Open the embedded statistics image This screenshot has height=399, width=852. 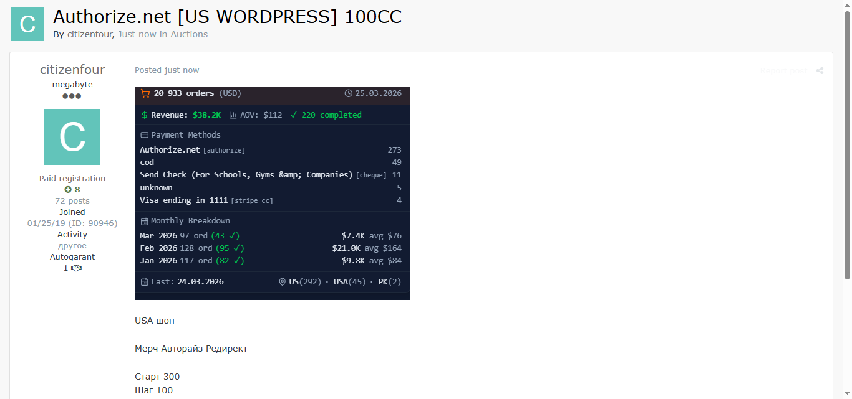(273, 193)
